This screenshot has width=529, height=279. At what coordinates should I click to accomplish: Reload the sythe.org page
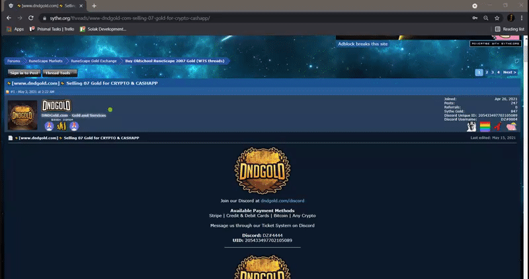tap(31, 18)
